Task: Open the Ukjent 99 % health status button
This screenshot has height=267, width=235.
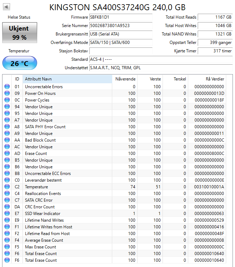Action: click(x=20, y=33)
